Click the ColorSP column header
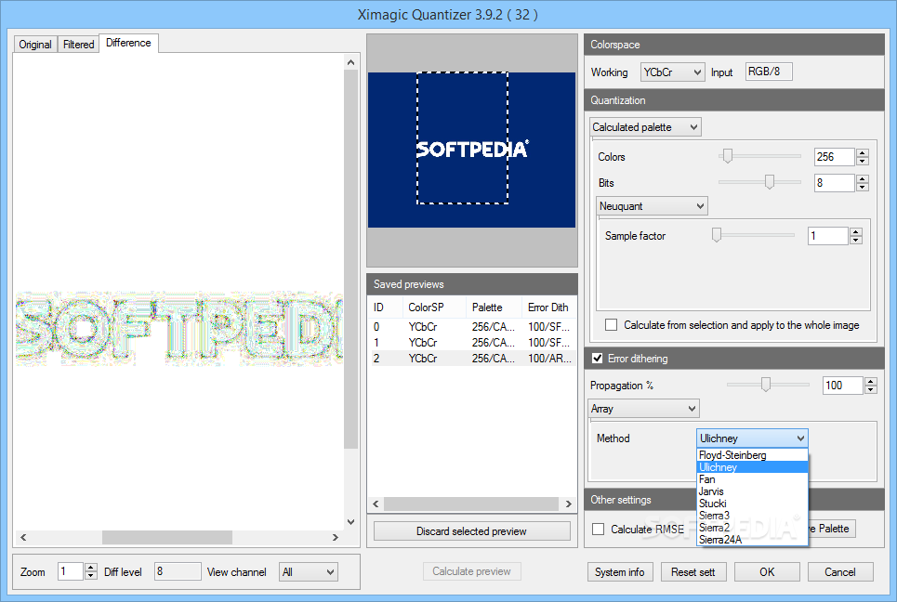 (x=434, y=307)
